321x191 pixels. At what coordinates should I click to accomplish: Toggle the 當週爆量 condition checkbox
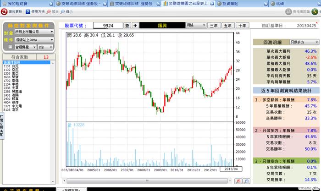coord(10,47)
